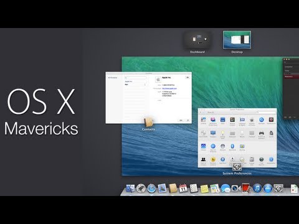
Task: Open Keyboard preference pane
Action: 232,134
